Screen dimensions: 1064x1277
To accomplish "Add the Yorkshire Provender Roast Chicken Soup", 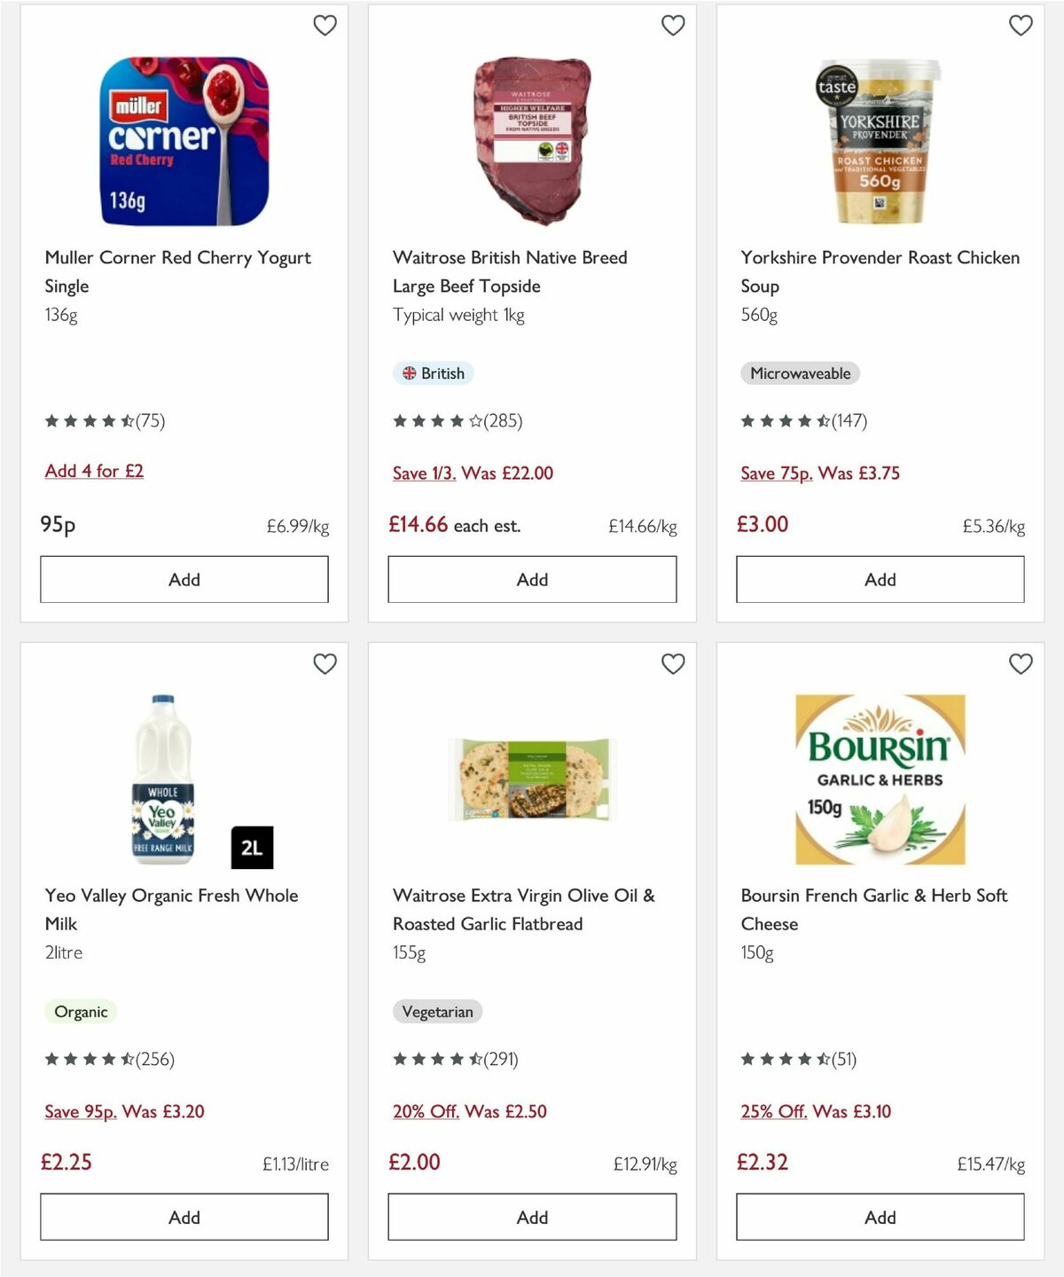I will pos(879,579).
